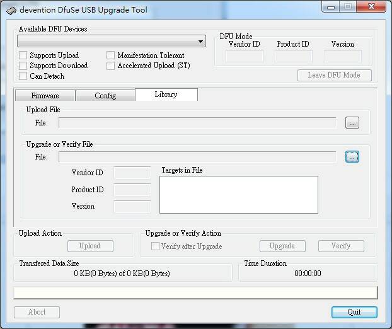Click Leave DFU Mode button
Image resolution: width=392 pixels, height=329 pixels.
335,75
